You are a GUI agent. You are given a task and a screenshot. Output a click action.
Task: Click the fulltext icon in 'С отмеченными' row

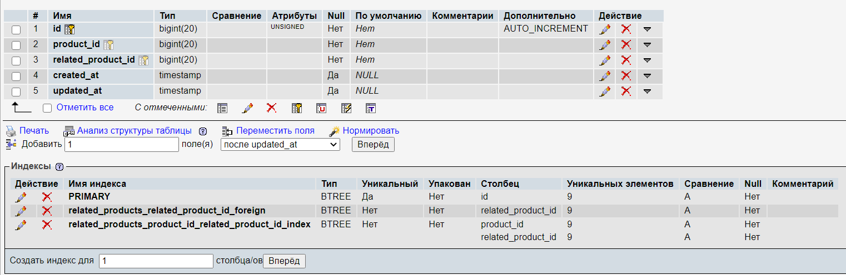371,108
